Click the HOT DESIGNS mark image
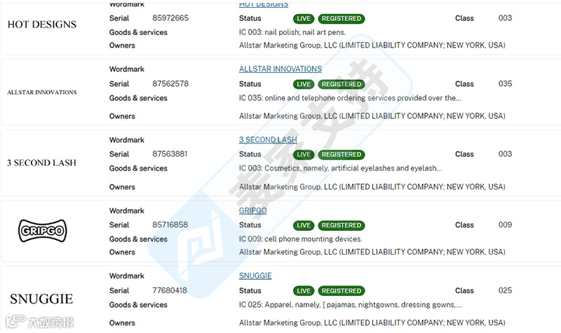561x333 pixels. pos(42,24)
